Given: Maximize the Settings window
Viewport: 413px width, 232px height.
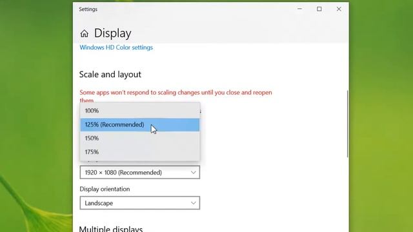Looking at the screenshot, I should point(319,9).
